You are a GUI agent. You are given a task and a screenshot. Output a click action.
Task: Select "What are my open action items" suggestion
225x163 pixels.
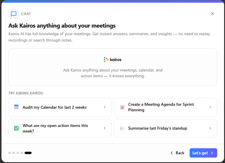click(x=55, y=128)
